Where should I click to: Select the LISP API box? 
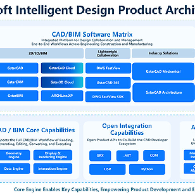tap(108, 169)
